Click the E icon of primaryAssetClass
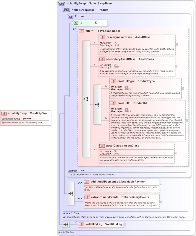 pos(103,37)
